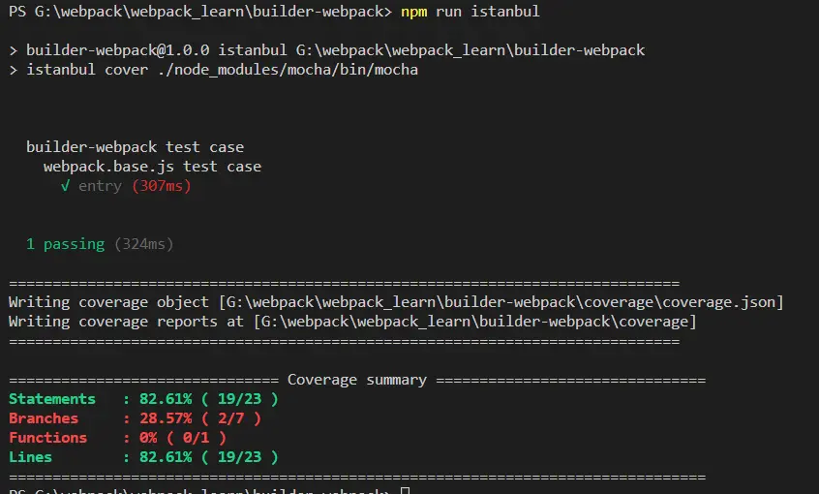The image size is (819, 494).
Task: Click the top PS prompt path text
Action: pos(200,12)
